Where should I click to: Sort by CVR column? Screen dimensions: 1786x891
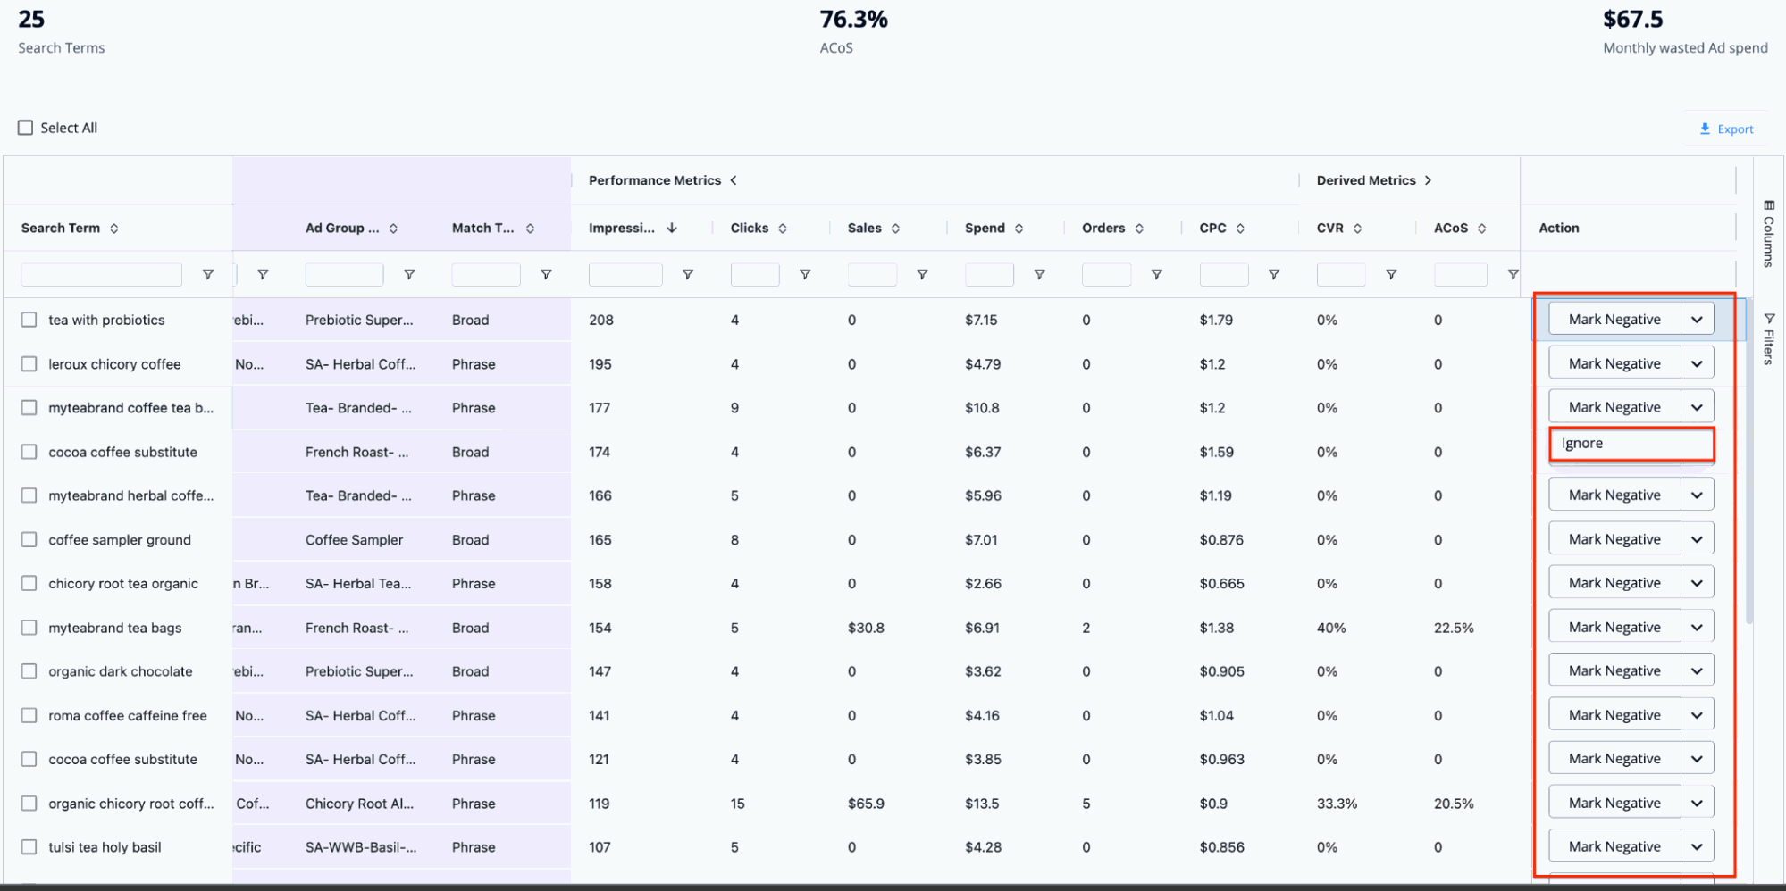pos(1357,229)
